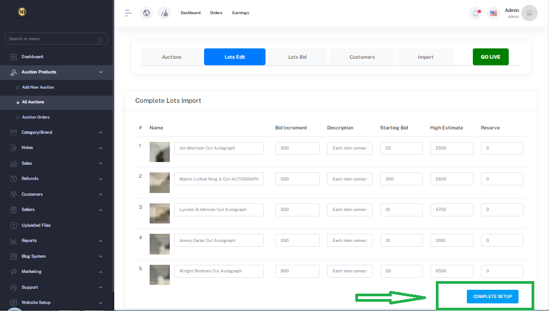Click the Wright Brothers bid increment field 800

coord(297,271)
